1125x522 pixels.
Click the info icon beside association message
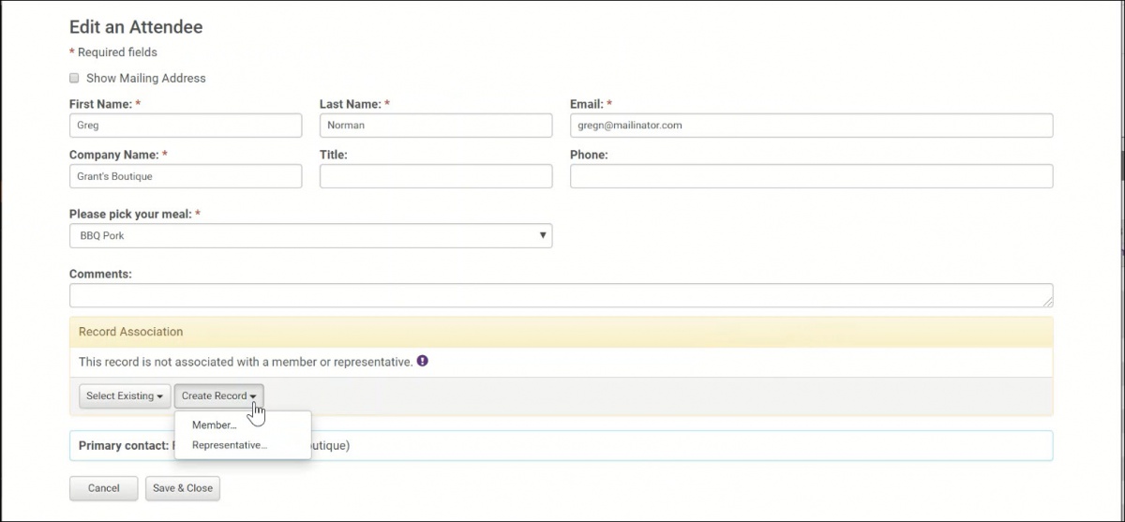pos(423,361)
